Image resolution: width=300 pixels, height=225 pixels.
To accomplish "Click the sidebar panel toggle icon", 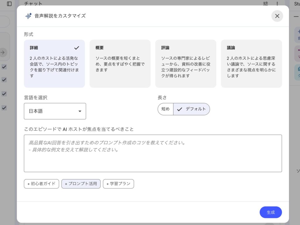I will click(x=9, y=4).
